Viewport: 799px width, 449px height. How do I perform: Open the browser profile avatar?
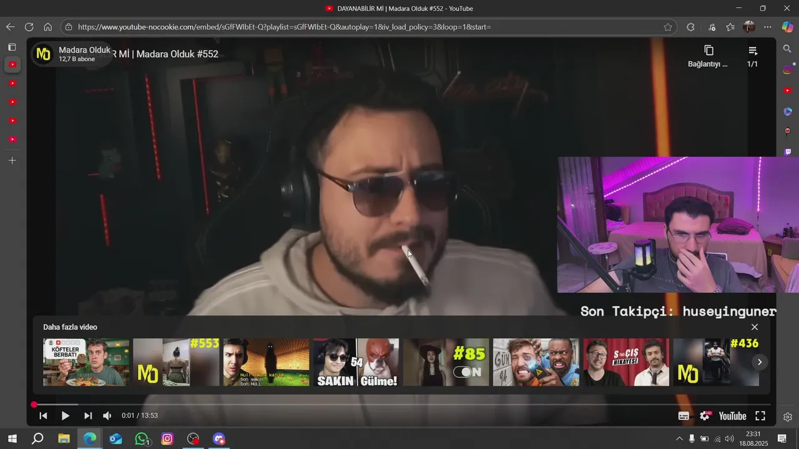[749, 27]
